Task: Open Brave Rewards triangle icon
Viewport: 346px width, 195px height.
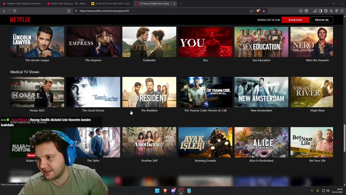Action: pyautogui.click(x=264, y=11)
